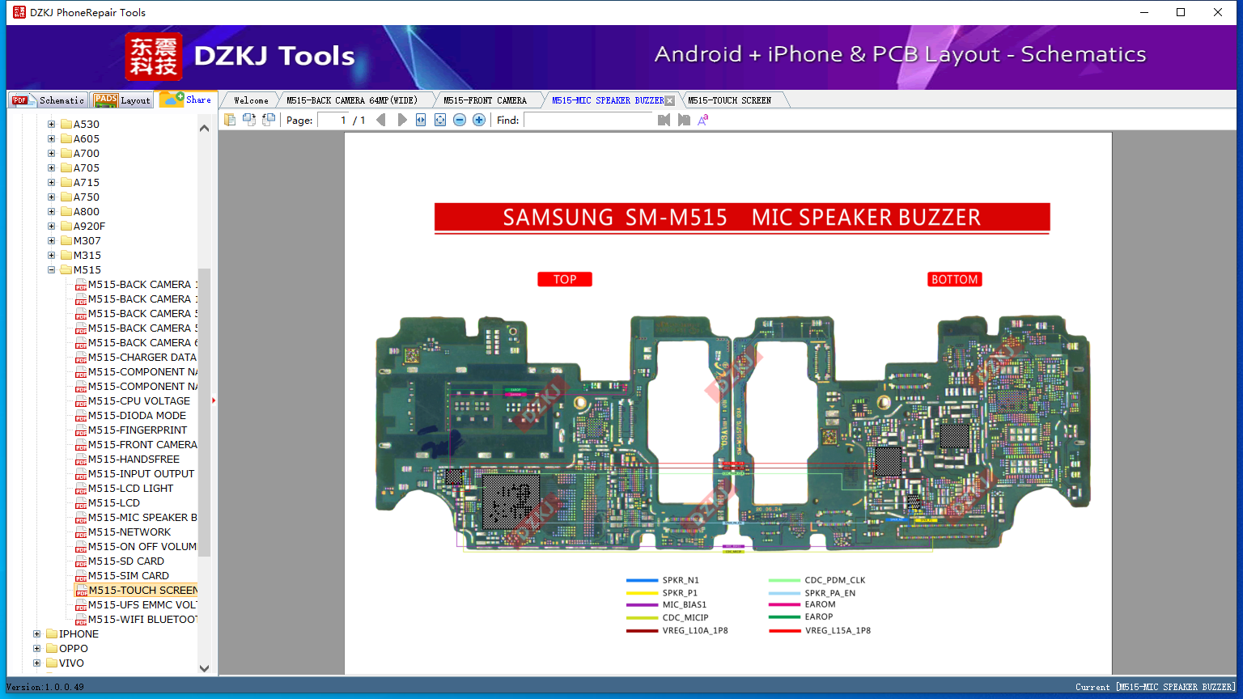The height and width of the screenshot is (699, 1243).
Task: Switch to the Schematic tab
Action: pos(48,100)
